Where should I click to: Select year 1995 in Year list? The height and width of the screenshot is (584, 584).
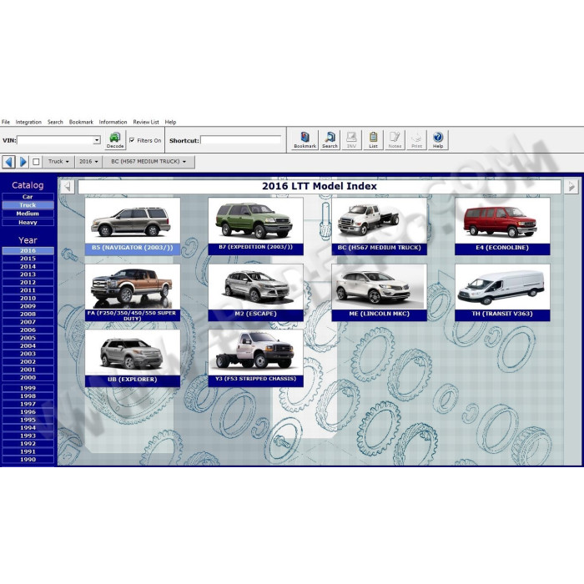pos(28,420)
